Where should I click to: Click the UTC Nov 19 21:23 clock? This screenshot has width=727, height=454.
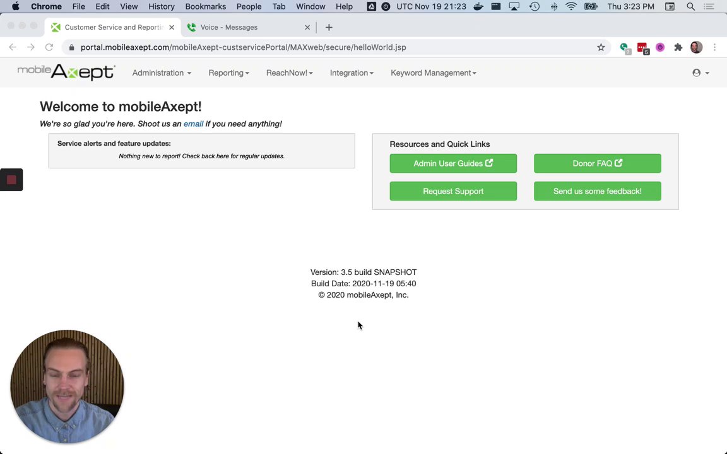tap(431, 6)
